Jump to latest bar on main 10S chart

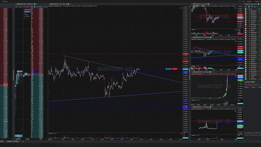(x=181, y=8)
